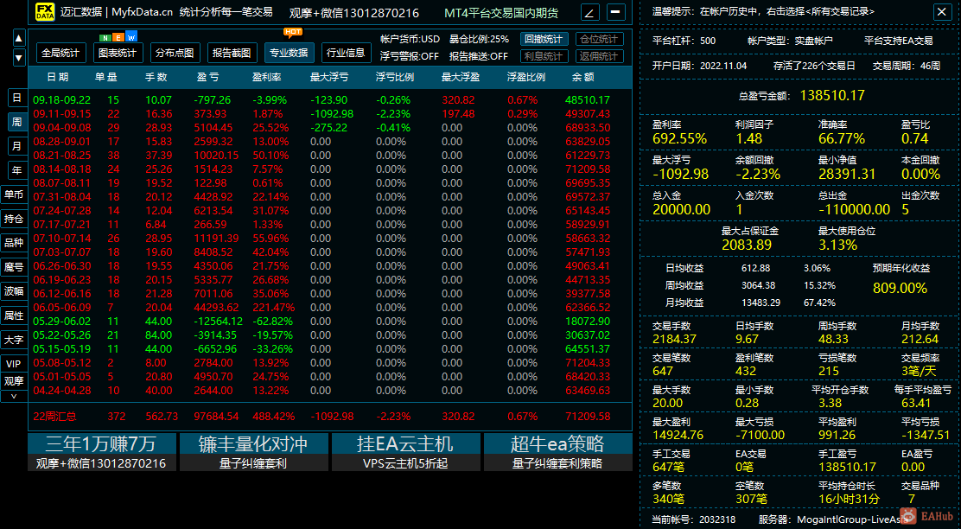Viewport: 961px width, 529px height.
Task: Open the 分布点图 tab
Action: tap(174, 53)
